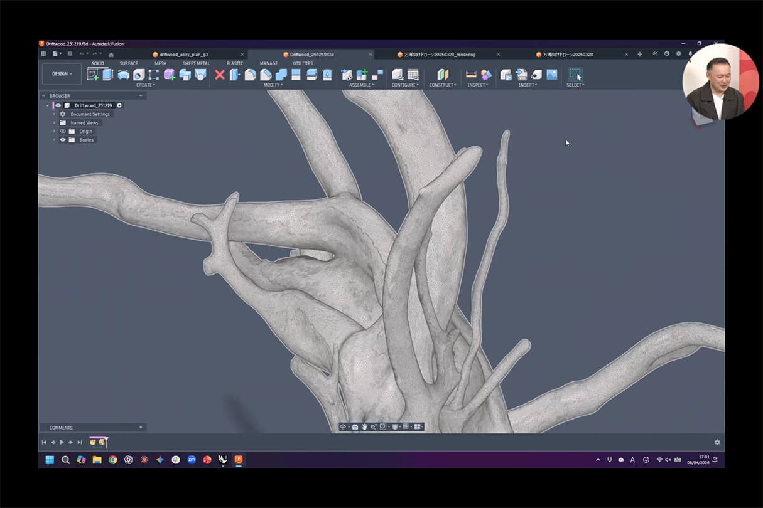Expand the COMMENTS panel with plus
The image size is (763, 508).
(x=141, y=428)
